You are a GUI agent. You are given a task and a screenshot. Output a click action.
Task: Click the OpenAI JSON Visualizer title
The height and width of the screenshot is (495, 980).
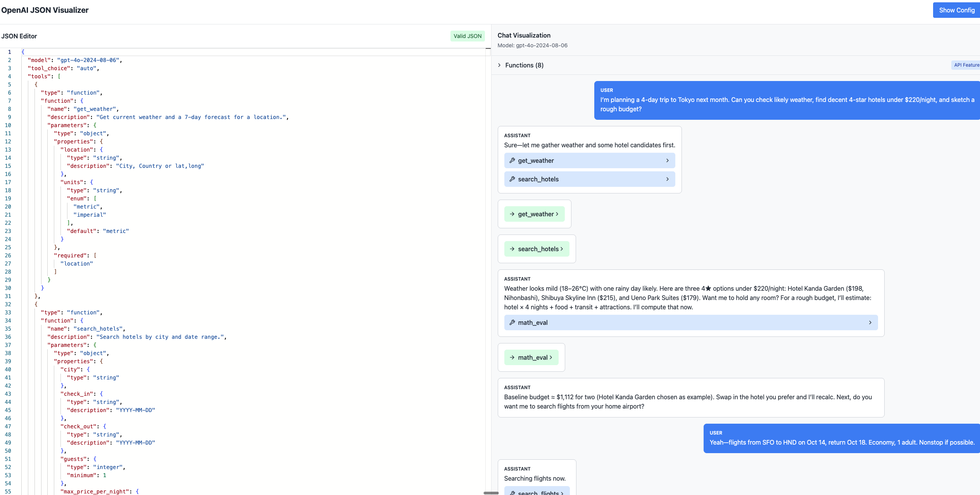(45, 10)
